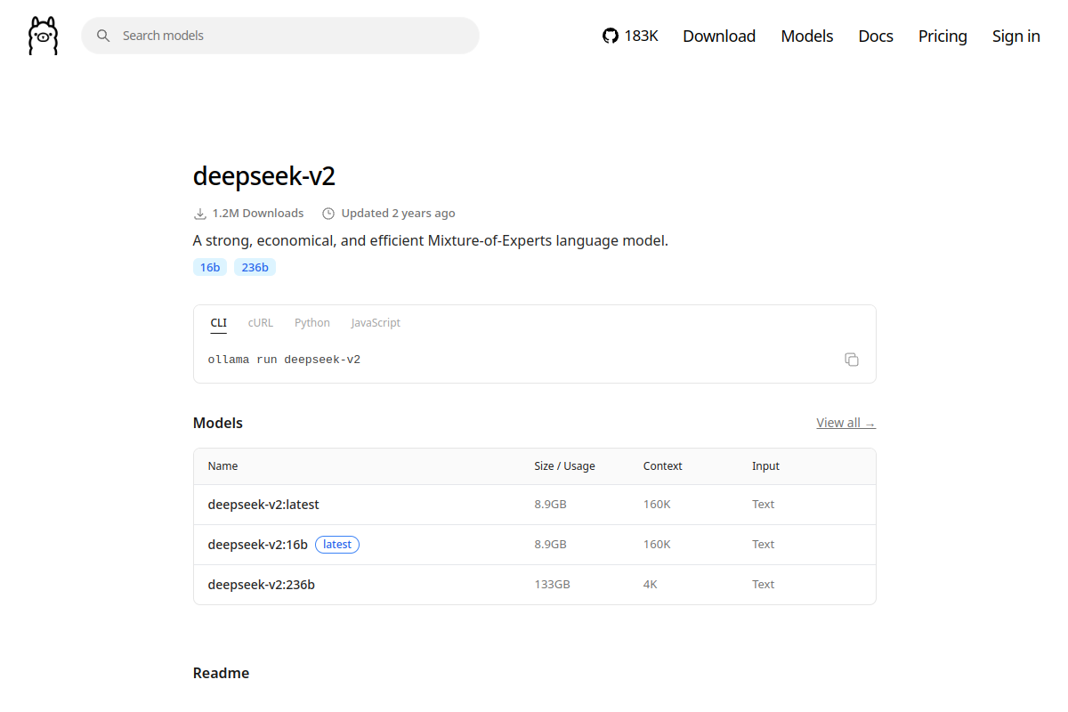The image size is (1068, 712).
Task: Open the View all models link
Action: [845, 423]
